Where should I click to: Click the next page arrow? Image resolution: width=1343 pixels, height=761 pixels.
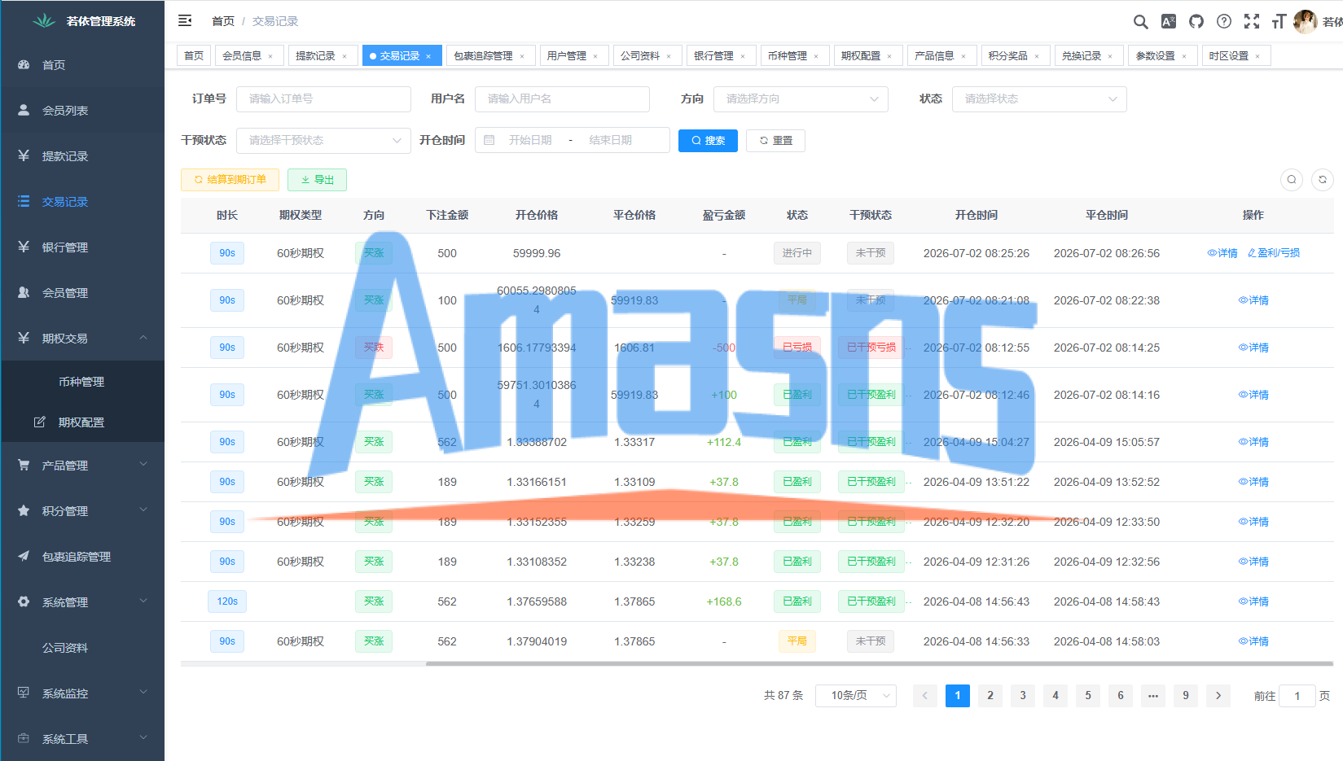click(1218, 695)
